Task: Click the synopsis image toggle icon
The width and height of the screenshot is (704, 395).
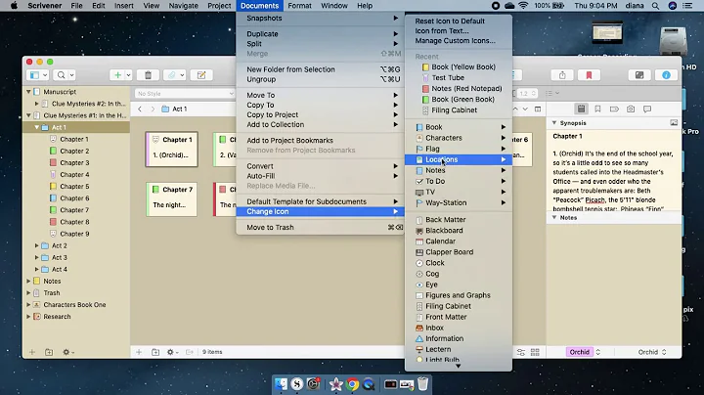Action: point(674,122)
